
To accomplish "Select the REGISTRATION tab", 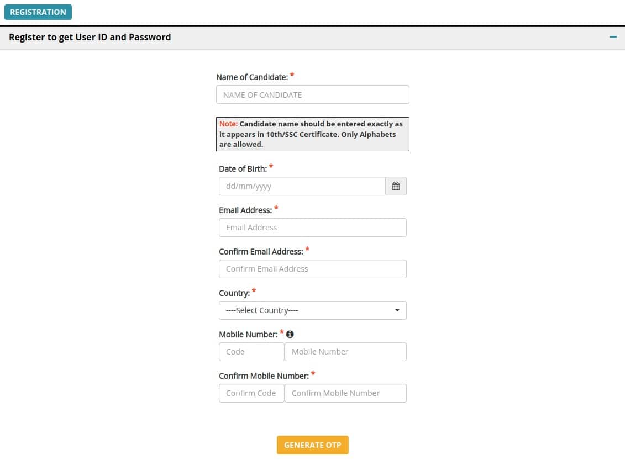I will 38,12.
